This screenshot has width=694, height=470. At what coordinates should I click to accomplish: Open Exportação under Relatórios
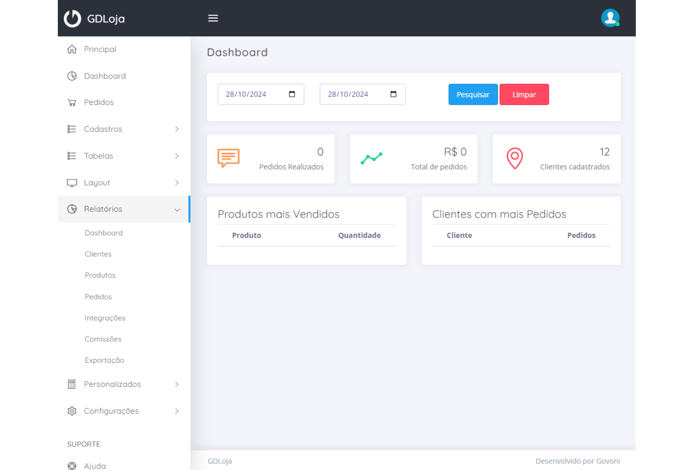click(104, 360)
